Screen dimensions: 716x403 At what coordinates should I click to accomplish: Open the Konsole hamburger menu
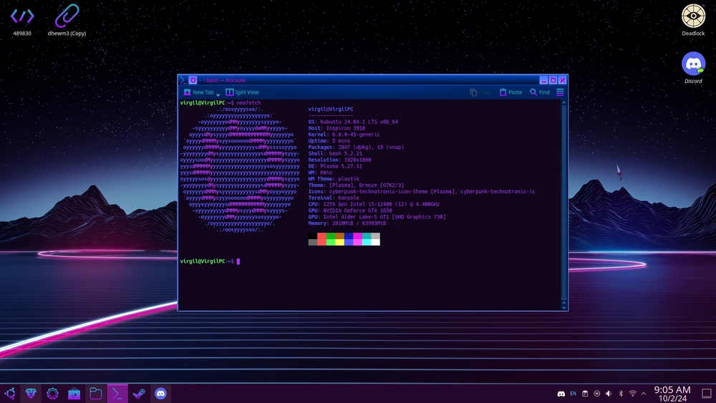560,92
